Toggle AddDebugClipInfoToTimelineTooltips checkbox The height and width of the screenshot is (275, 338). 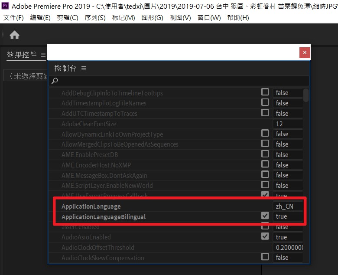point(265,92)
